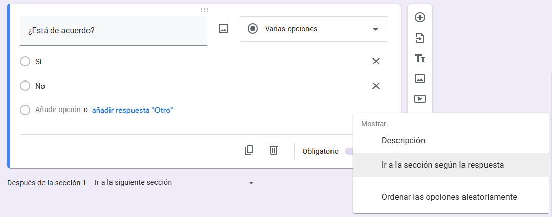This screenshot has width=552, height=217.
Task: Remove the "Sí" option
Action: pos(376,61)
